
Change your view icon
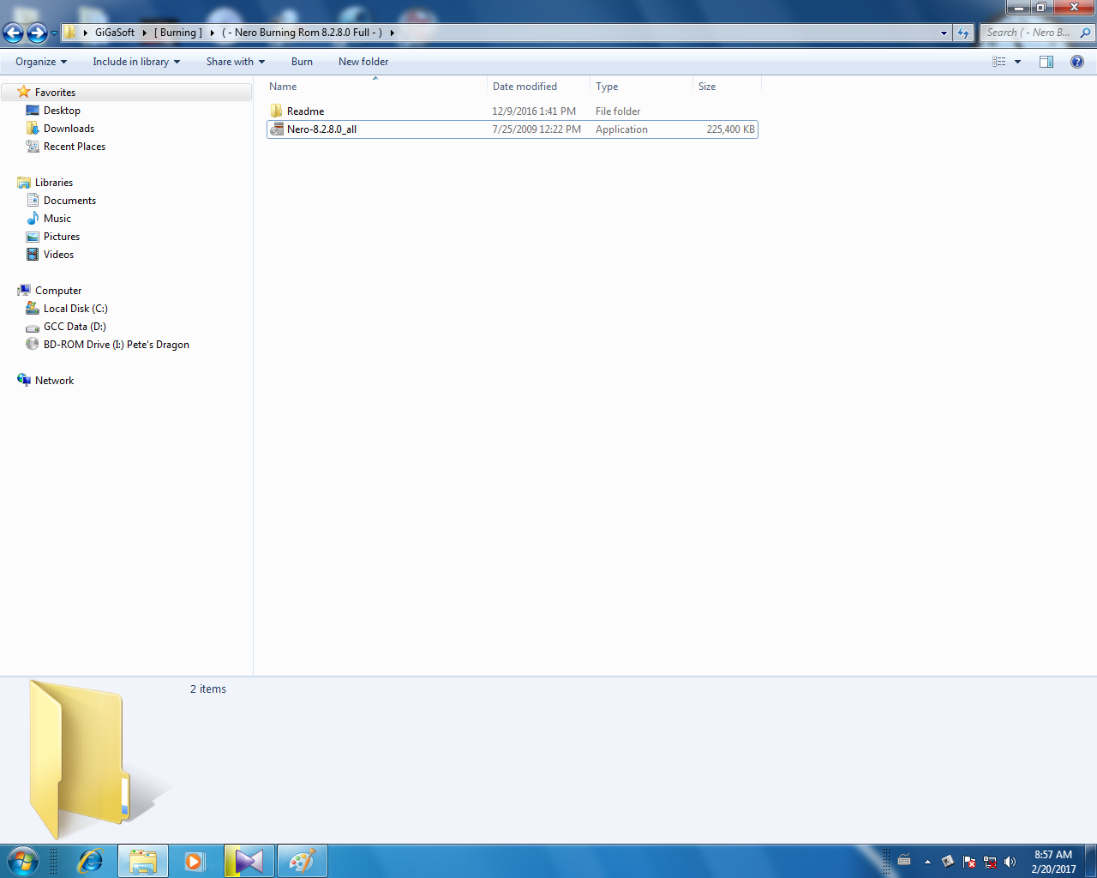[x=999, y=62]
